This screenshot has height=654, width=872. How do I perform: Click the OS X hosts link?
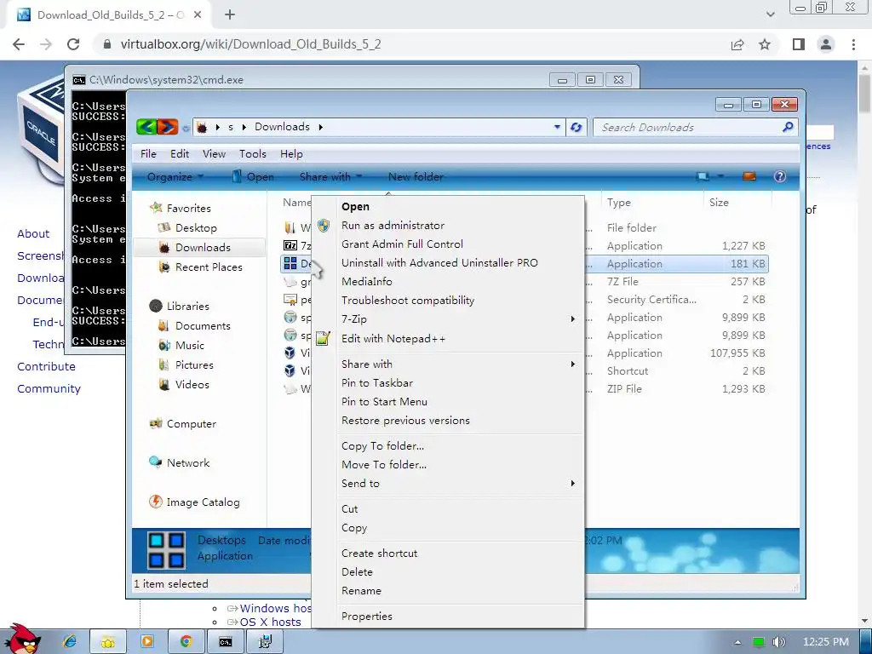270,622
